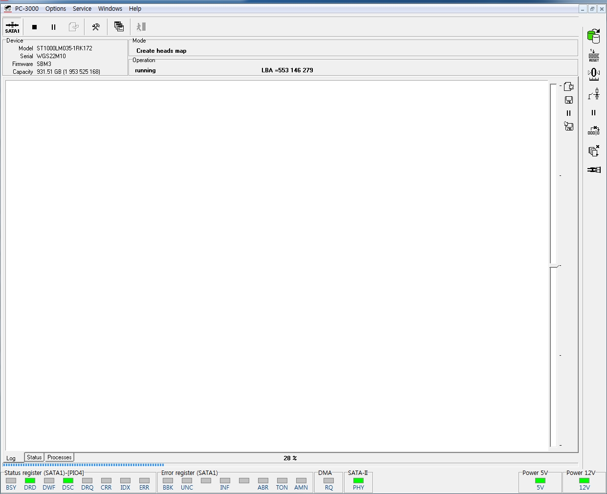The width and height of the screenshot is (607, 494).
Task: Open the PC-3000 menu
Action: [26, 9]
